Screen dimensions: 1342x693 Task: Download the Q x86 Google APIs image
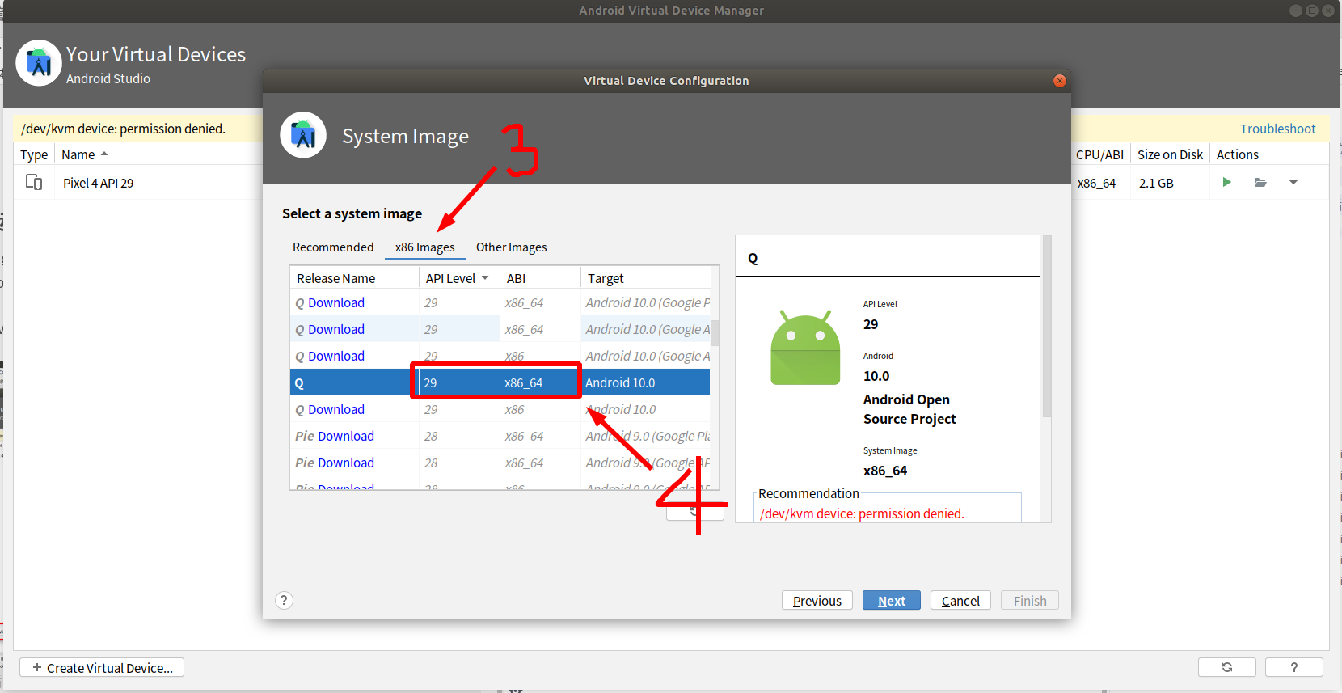click(336, 356)
